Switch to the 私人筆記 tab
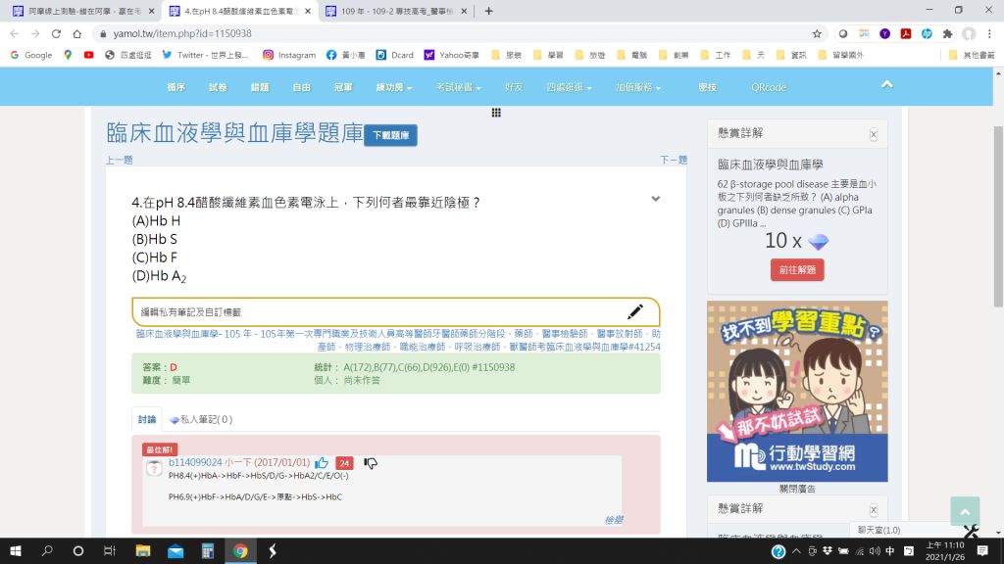Viewport: 1004px width, 564px height. click(199, 419)
